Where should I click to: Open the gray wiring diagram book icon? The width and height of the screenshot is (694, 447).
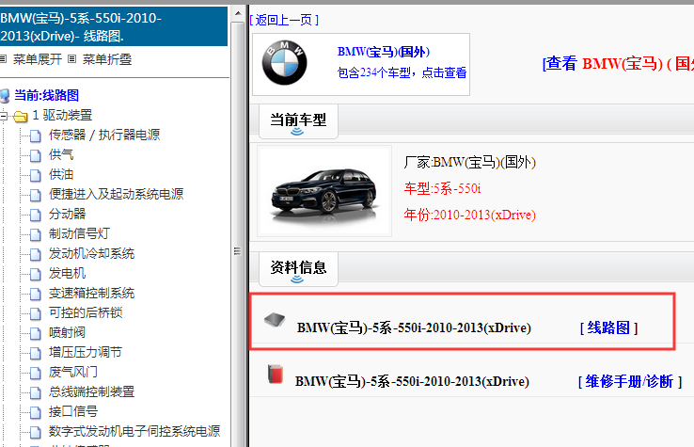275,319
